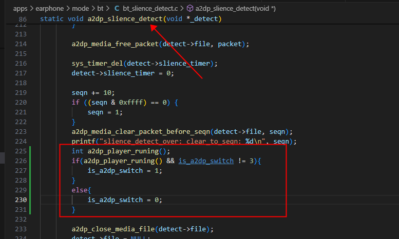The height and width of the screenshot is (239, 399).
Task: Click 'is_a2dp_switch = 0;' on line 230
Action: (x=125, y=200)
